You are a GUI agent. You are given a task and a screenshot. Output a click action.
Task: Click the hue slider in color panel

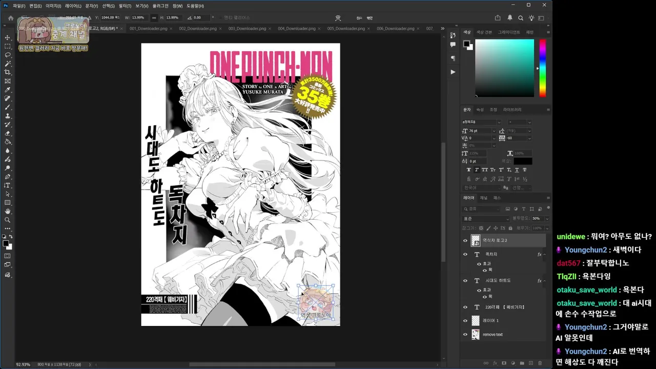tap(542, 68)
